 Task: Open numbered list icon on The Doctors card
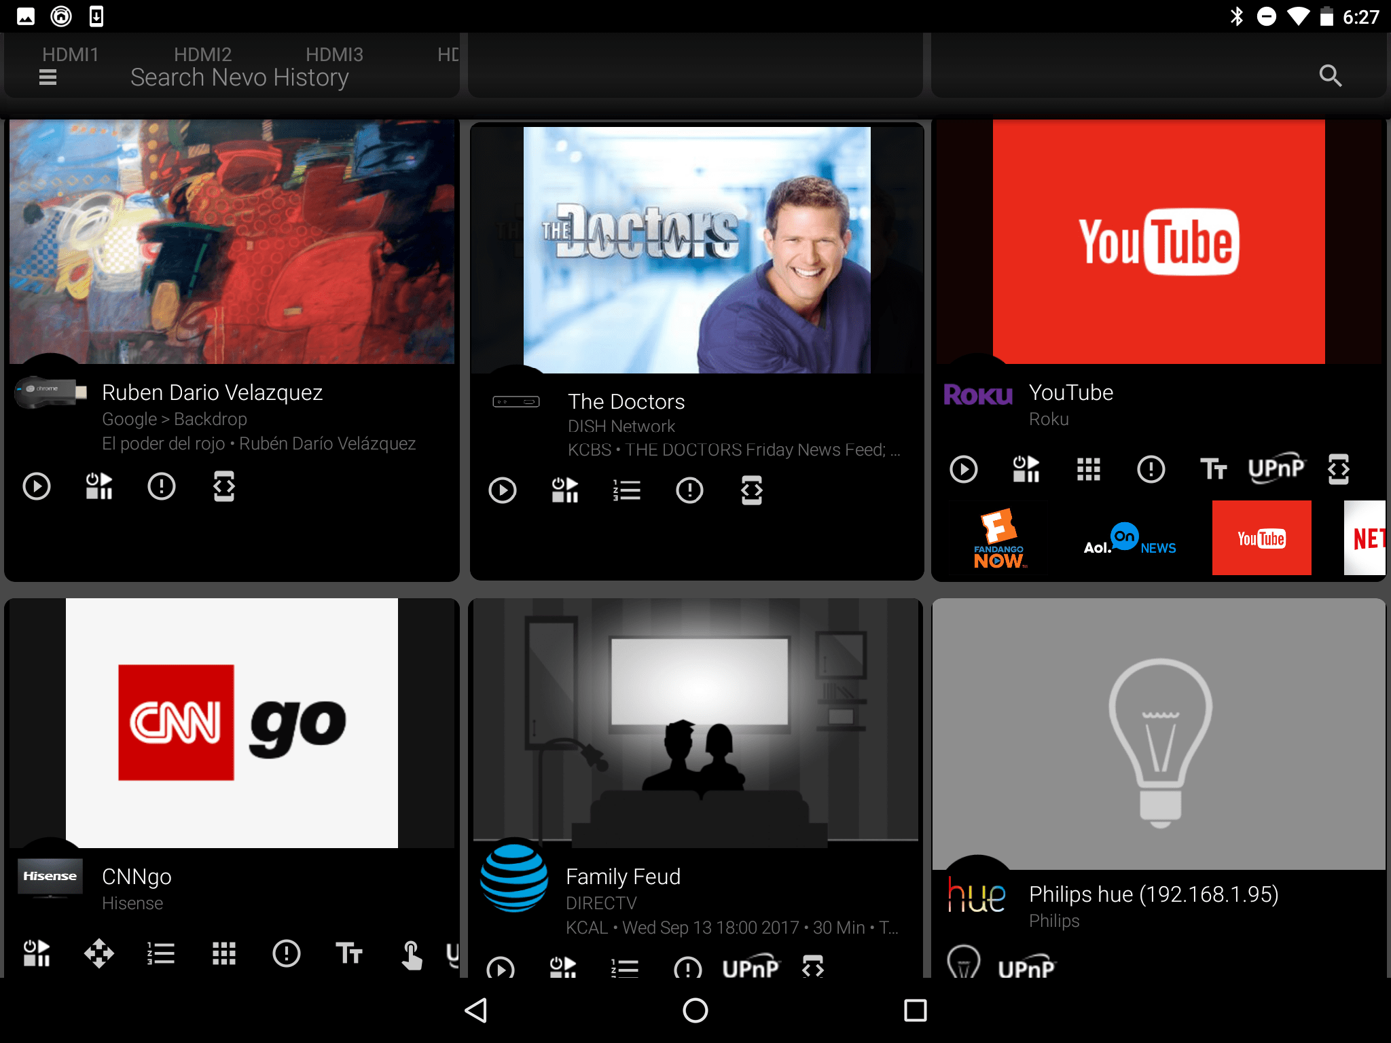click(x=627, y=490)
